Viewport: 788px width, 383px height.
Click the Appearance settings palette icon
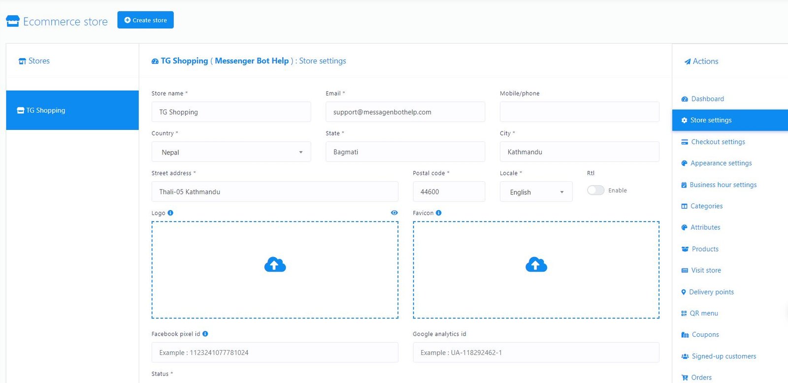coord(684,163)
